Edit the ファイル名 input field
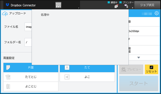Screen dimensions: 161x94 (28, 27)
